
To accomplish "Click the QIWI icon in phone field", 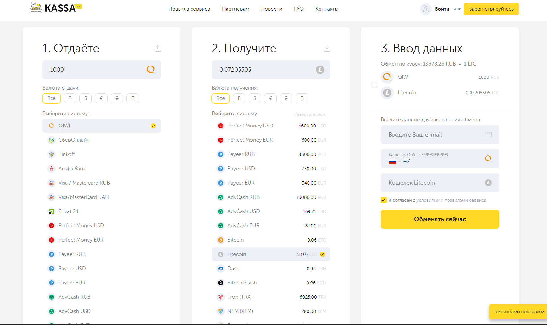I will coord(488,158).
